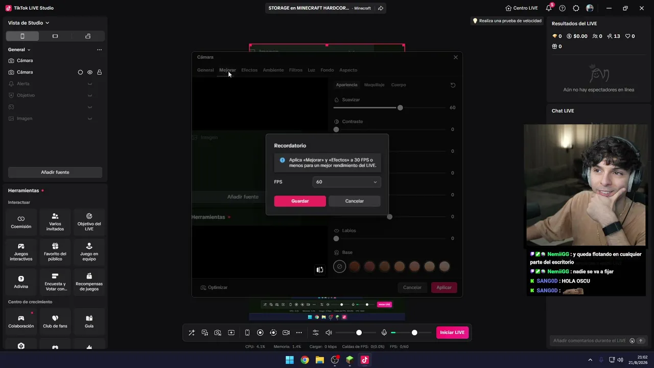This screenshot has height=368, width=654.
Task: Open the Fondo tab in Cámara window
Action: [327, 70]
